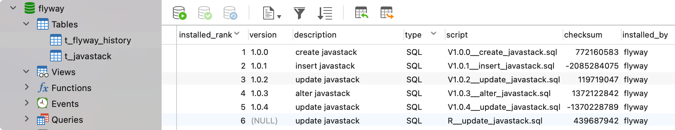Image resolution: width=675 pixels, height=130 pixels.
Task: Click the checksum column header
Action: click(583, 35)
